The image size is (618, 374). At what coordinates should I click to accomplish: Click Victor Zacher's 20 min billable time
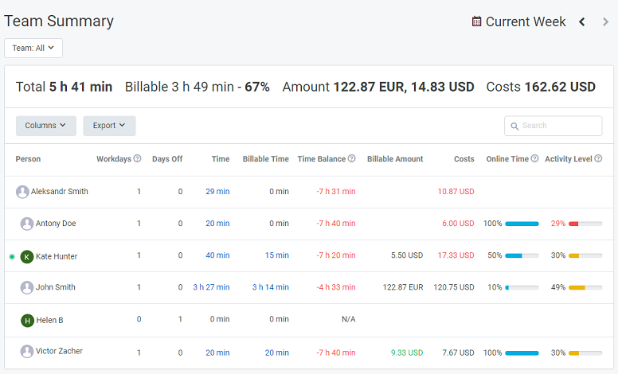276,353
